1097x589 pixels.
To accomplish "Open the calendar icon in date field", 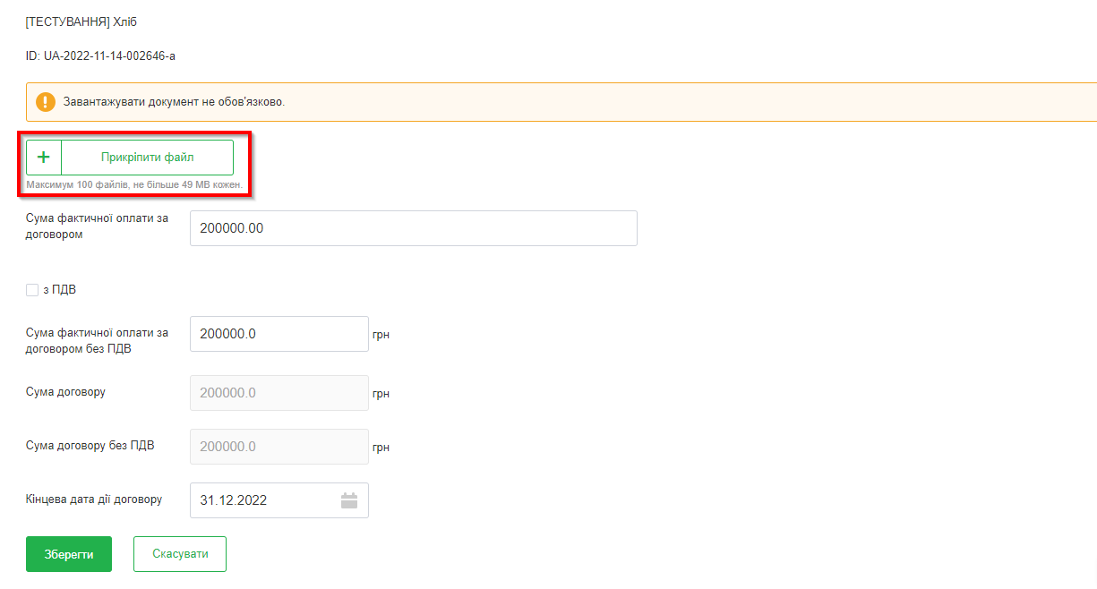I will point(349,500).
